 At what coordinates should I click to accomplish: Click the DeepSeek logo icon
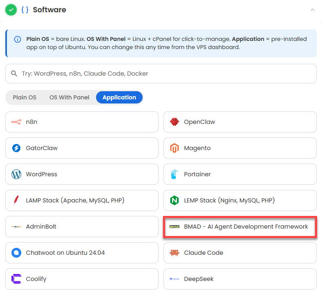click(x=174, y=279)
